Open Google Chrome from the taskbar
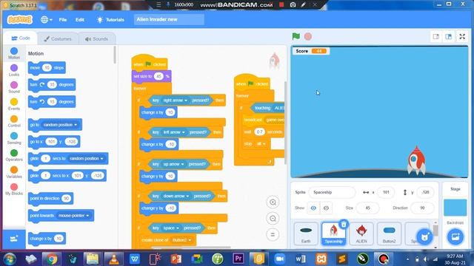This screenshot has width=474, height=266. point(51,259)
